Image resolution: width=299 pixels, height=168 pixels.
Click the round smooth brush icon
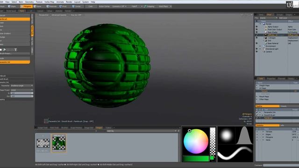[x=1, y=50]
